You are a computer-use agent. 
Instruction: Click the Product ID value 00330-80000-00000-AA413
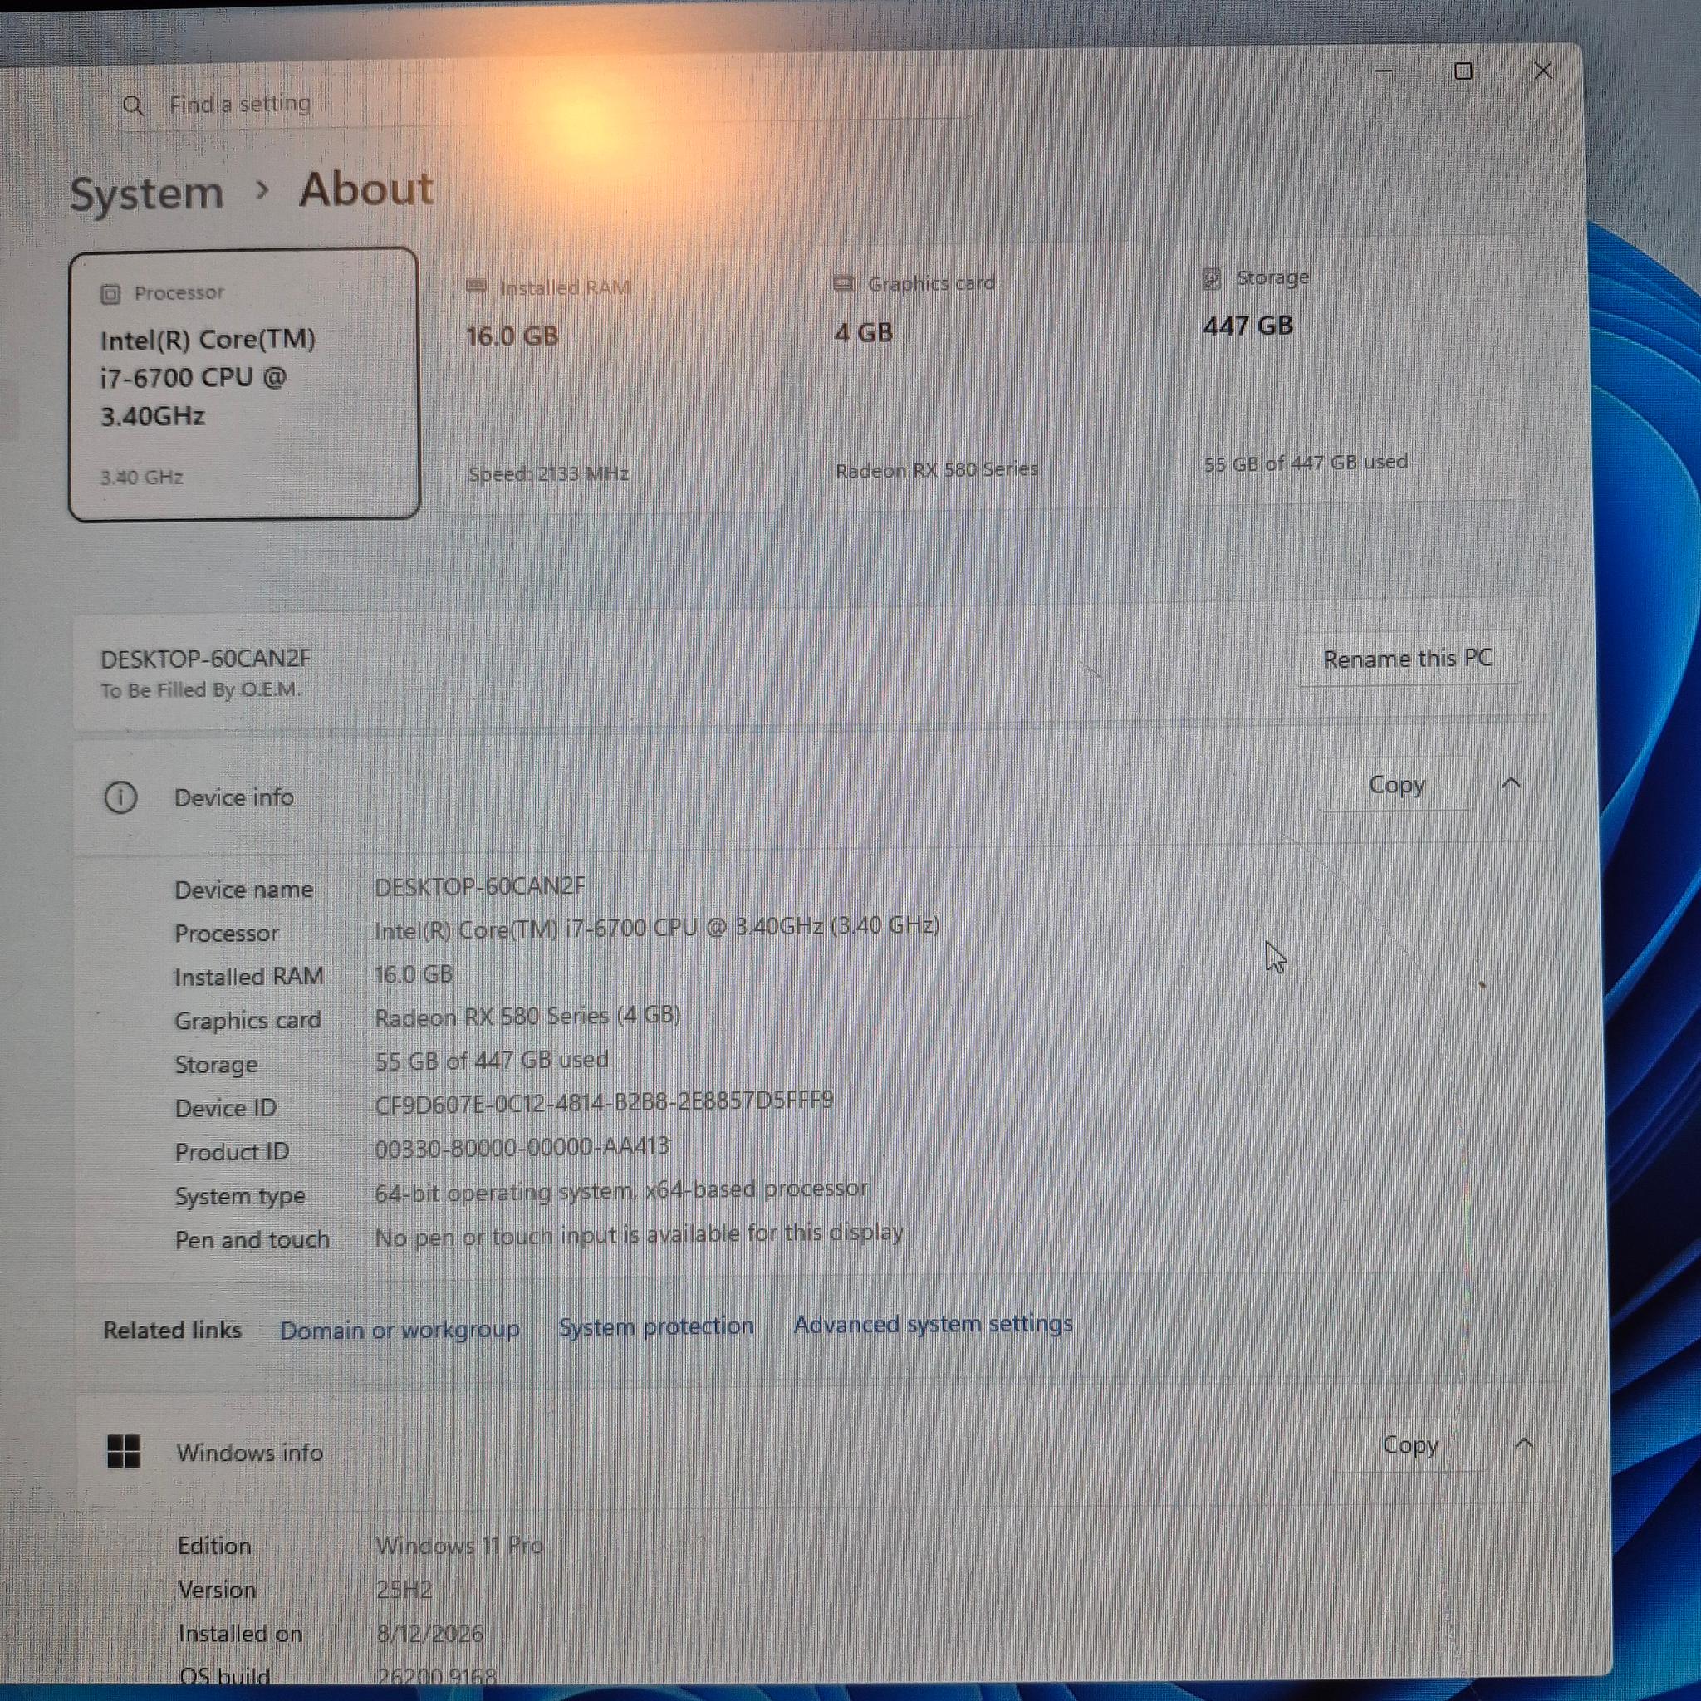click(522, 1147)
